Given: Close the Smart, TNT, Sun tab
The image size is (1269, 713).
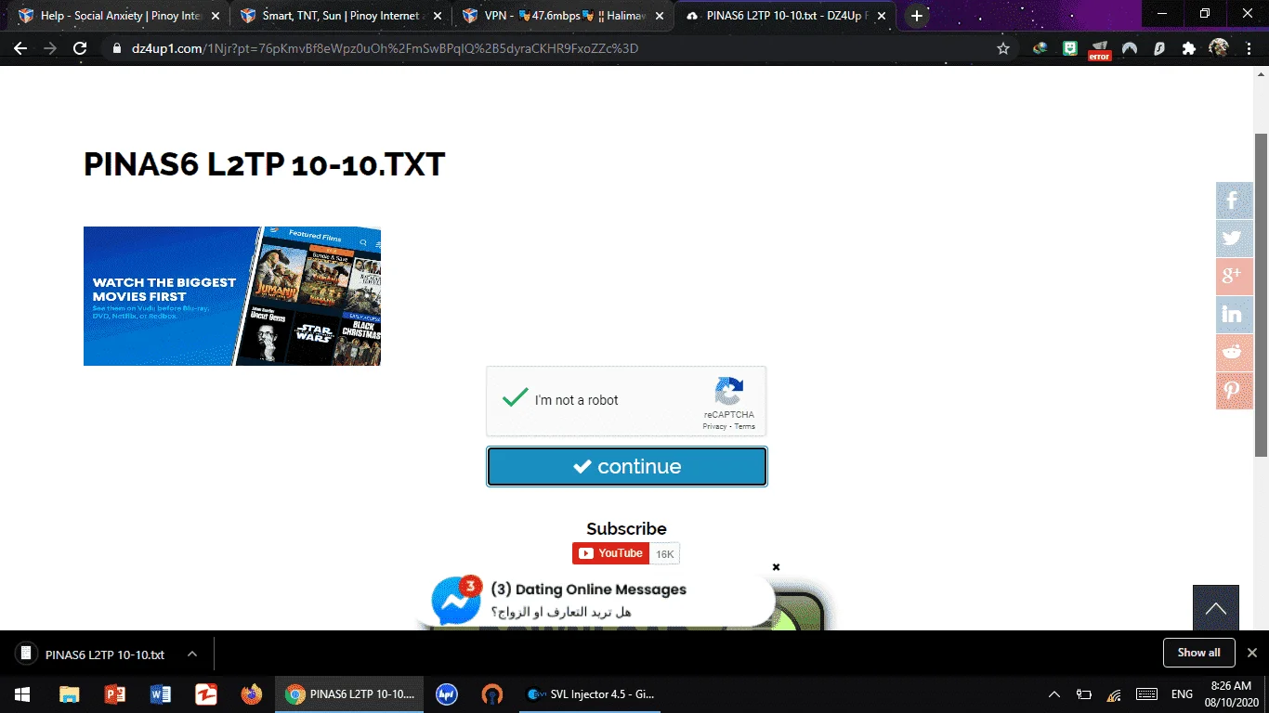Looking at the screenshot, I should click(x=438, y=16).
